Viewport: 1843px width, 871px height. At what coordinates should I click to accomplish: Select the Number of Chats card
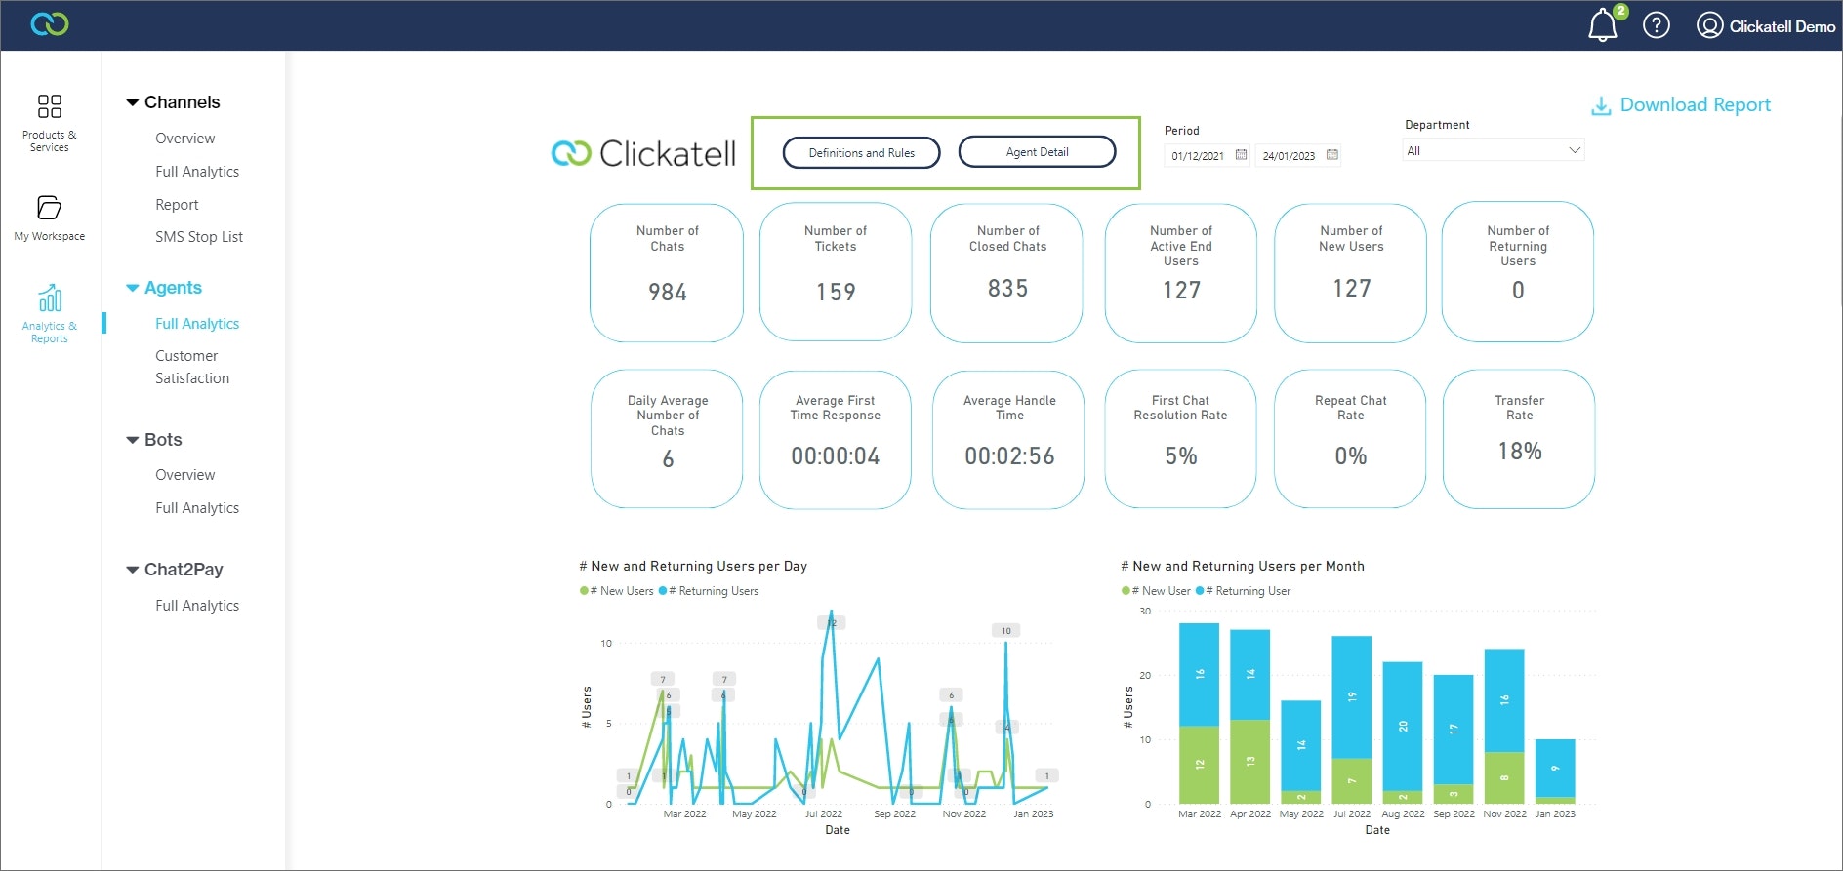coord(668,273)
